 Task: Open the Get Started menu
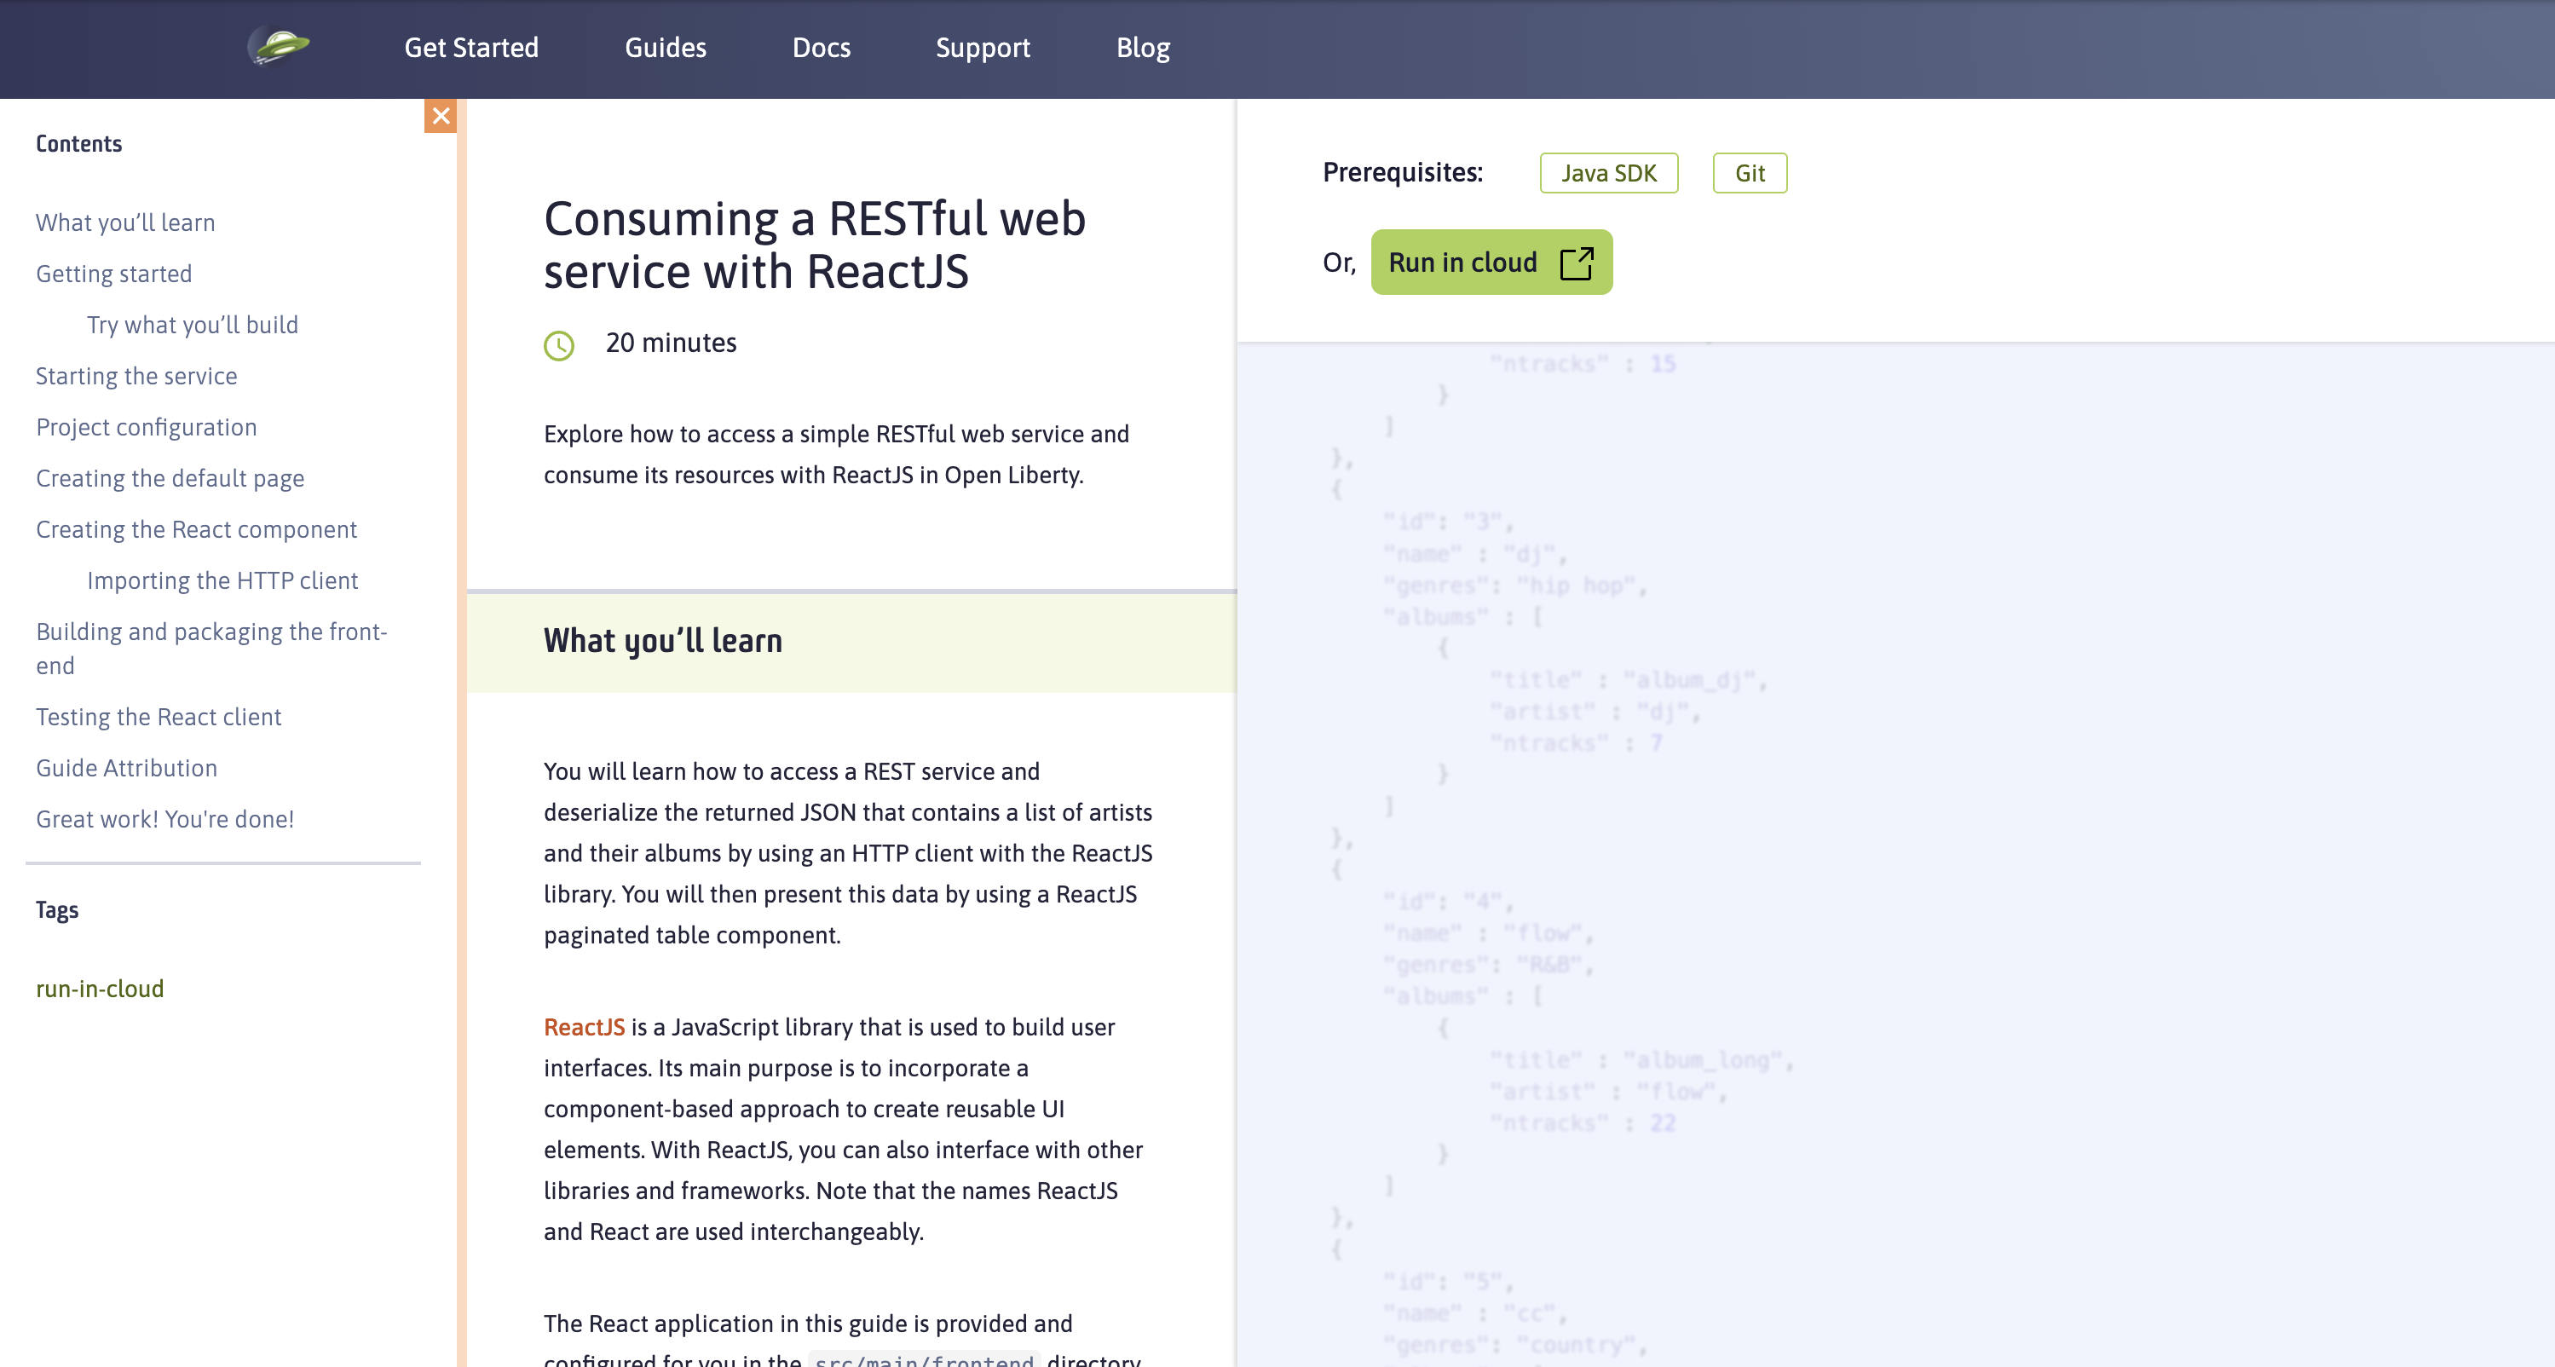471,48
